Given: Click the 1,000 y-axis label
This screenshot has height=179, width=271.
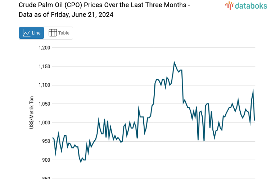Looking at the screenshot, I should [44, 123].
